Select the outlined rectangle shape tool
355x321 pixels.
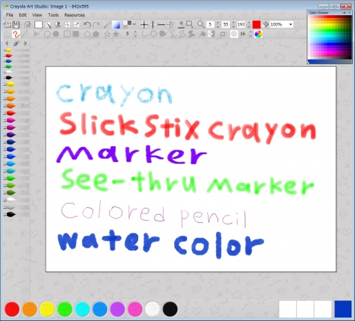pyautogui.click(x=67, y=35)
